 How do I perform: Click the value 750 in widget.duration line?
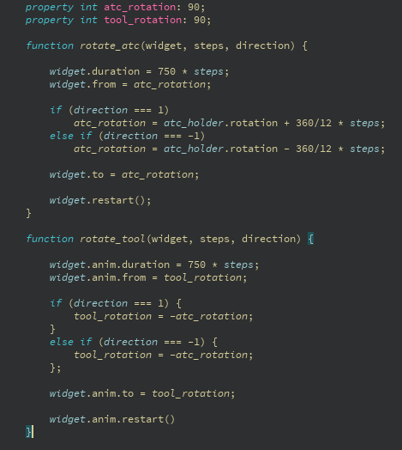pyautogui.click(x=167, y=71)
